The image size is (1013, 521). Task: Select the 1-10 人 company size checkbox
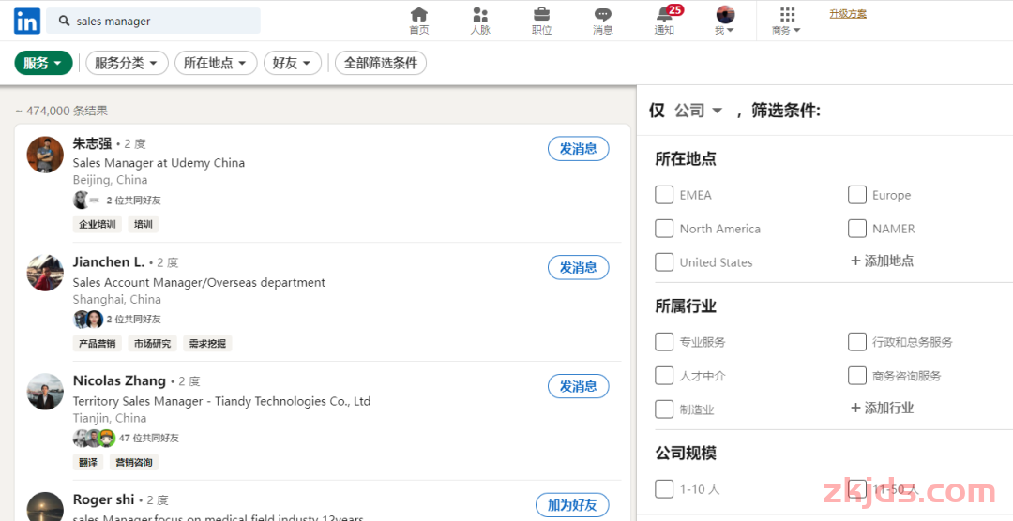click(x=664, y=489)
